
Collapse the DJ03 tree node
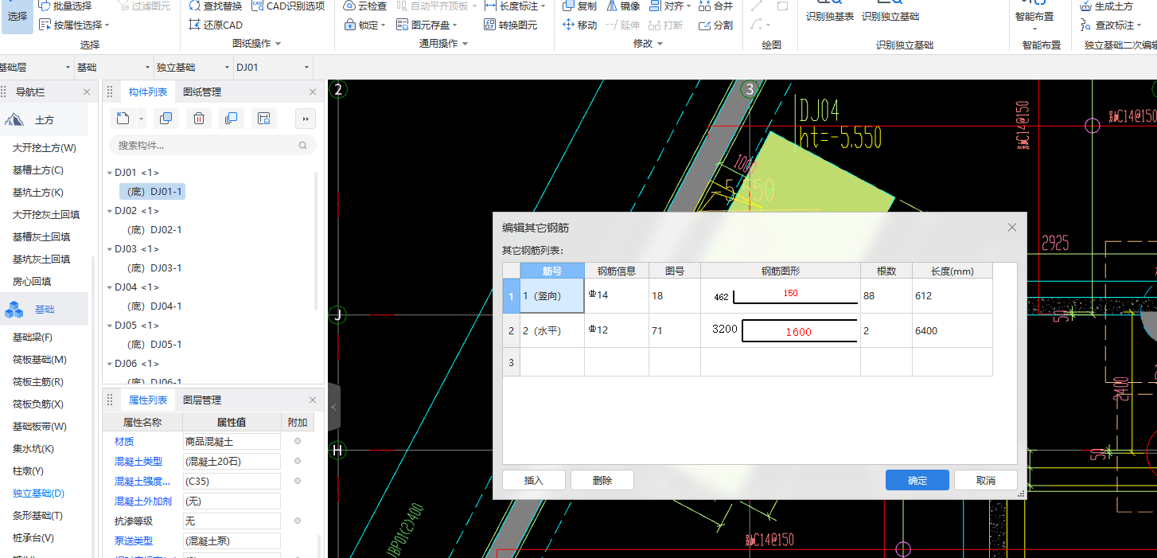click(x=108, y=249)
